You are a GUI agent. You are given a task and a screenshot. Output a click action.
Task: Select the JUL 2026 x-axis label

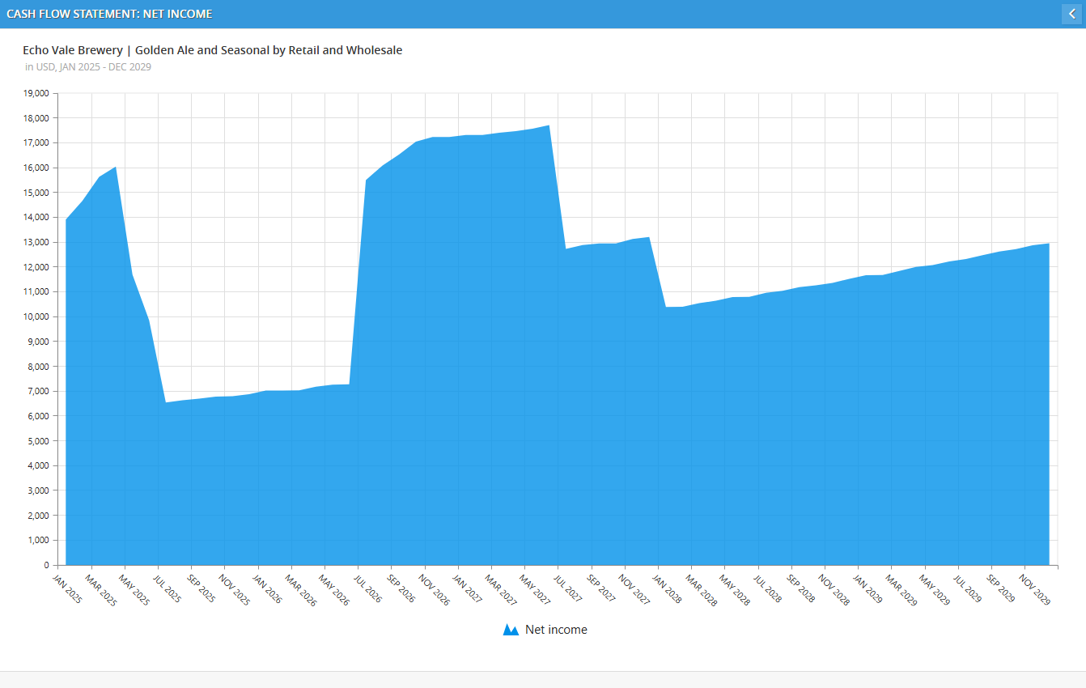(367, 590)
